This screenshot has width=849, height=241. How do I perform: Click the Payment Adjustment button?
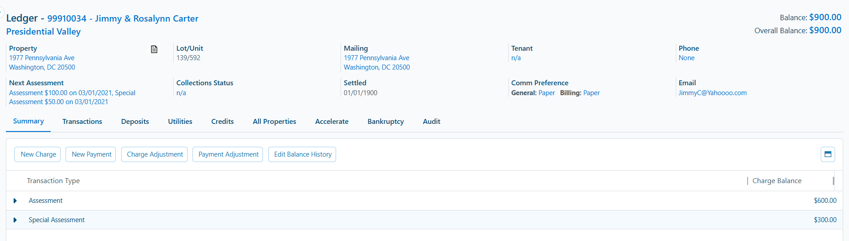click(x=228, y=154)
